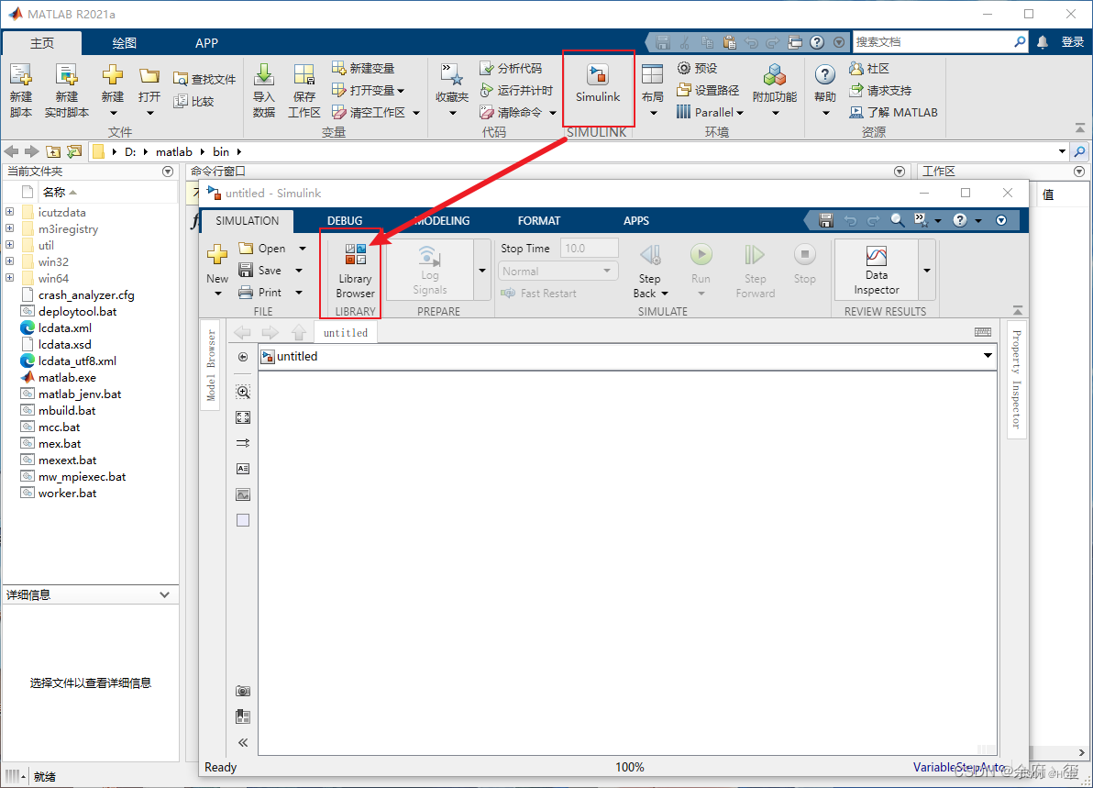Click the Simulink New model icon

(216, 254)
